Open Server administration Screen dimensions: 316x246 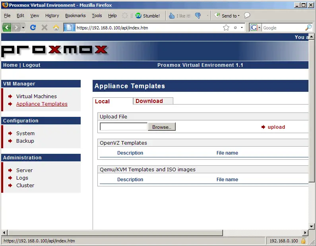[24, 170]
